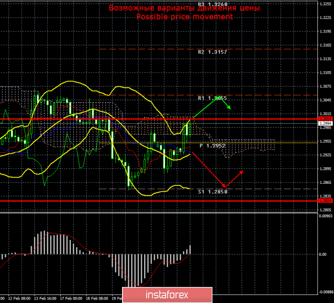334x303 pixels.
Task: Click the 1.3105 price axis value
Action: [x=325, y=73]
